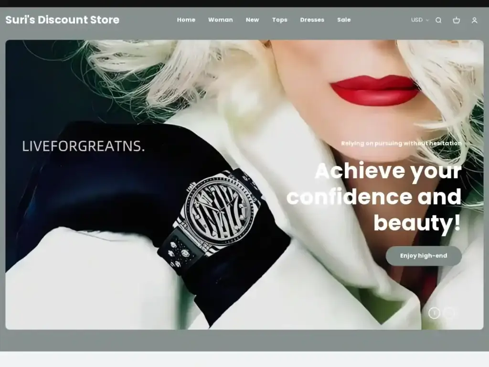Image resolution: width=489 pixels, height=367 pixels.
Task: Click the LIVEFORGREATNS banner text
Action: point(83,147)
